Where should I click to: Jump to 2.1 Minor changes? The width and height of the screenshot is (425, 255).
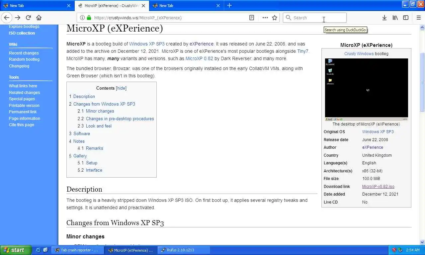pyautogui.click(x=96, y=111)
